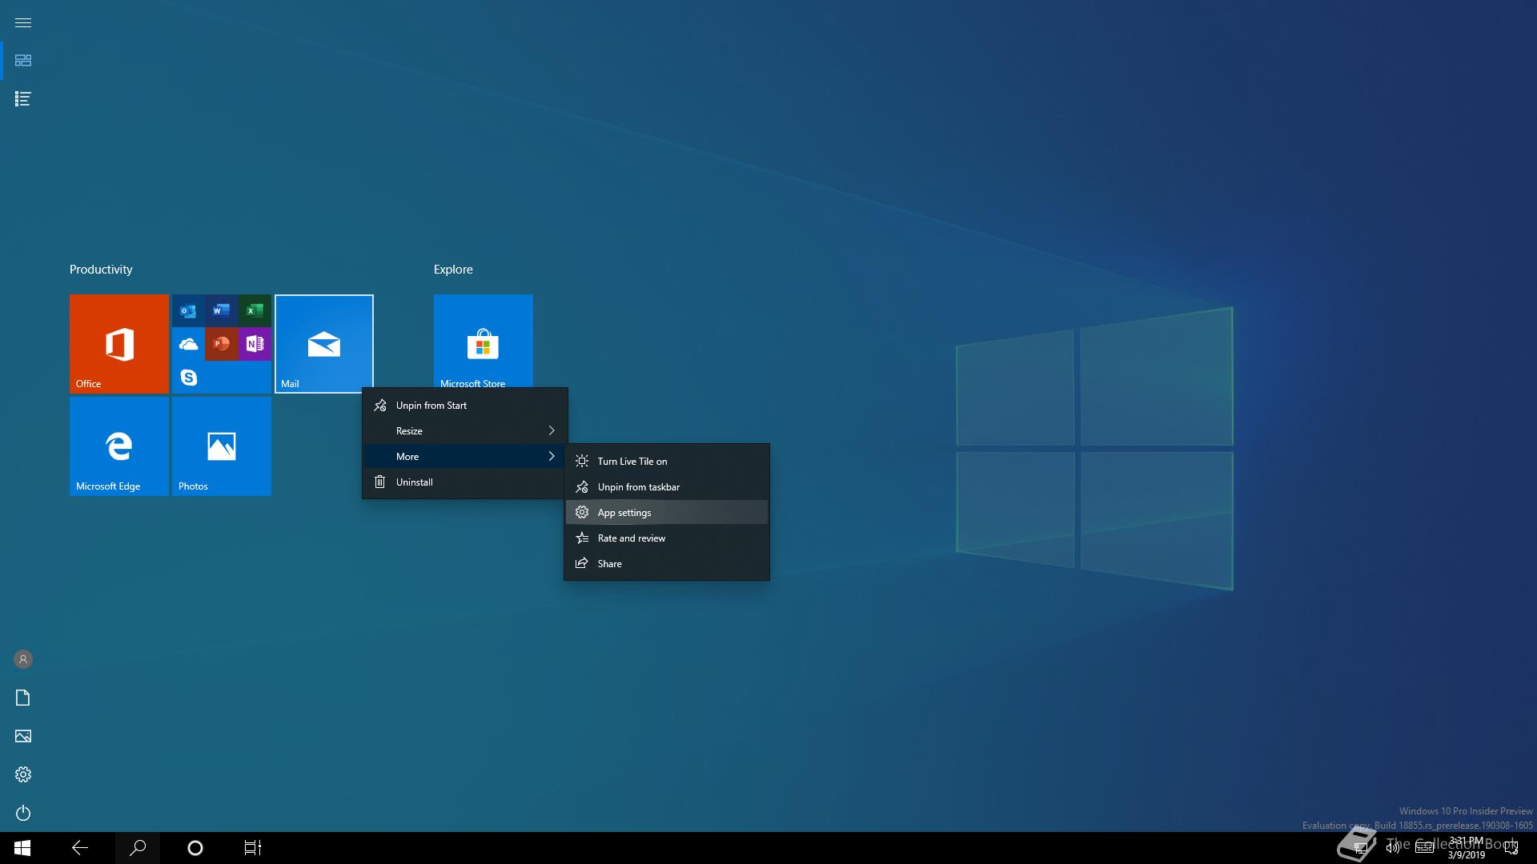
Task: Open the hamburger menu at top left
Action: [x=23, y=22]
